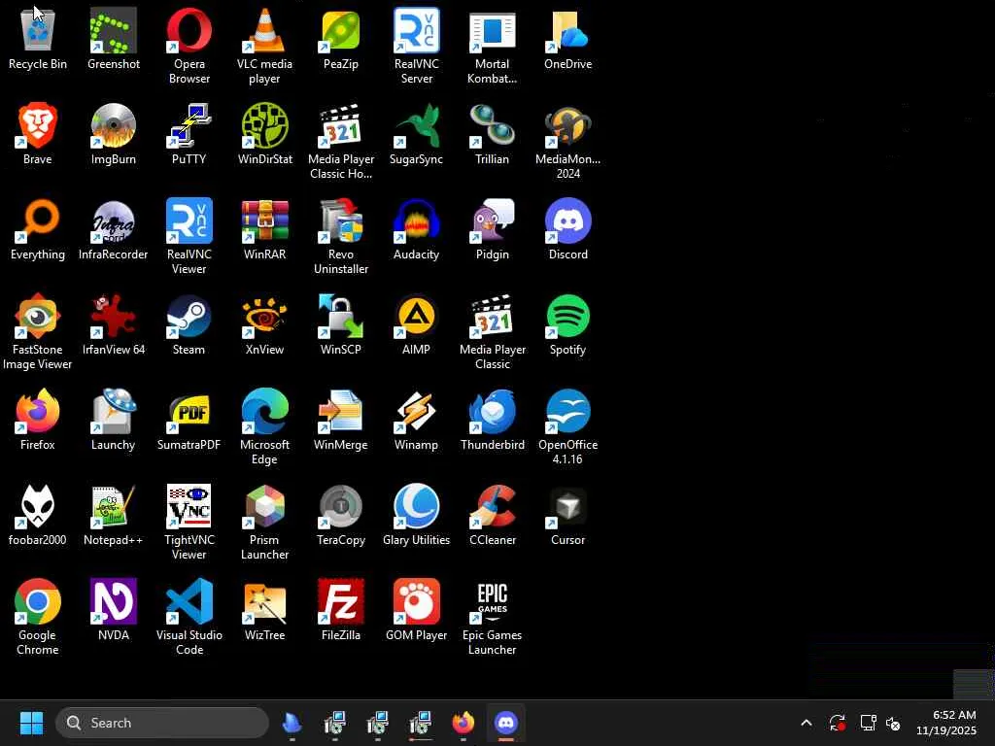Click the WinRAR icon

(x=264, y=220)
